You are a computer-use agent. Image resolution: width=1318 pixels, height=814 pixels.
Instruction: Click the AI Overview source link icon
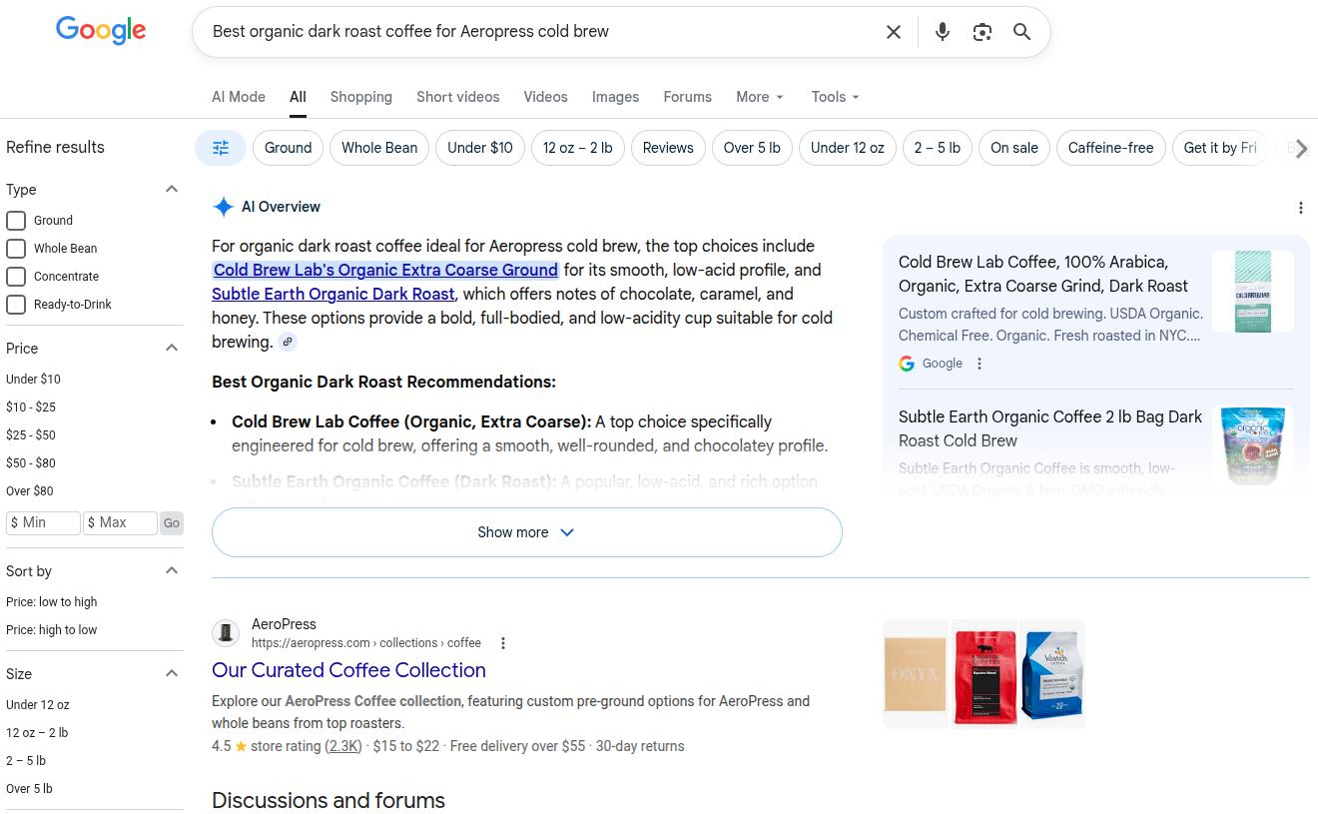pos(288,343)
